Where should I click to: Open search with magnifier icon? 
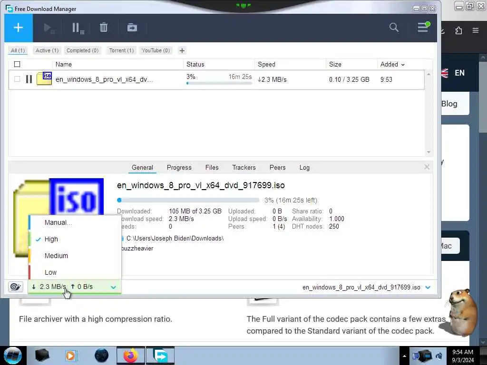(x=394, y=27)
